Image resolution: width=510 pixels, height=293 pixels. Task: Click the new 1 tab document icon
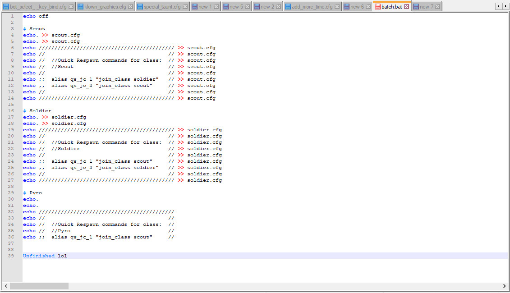pyautogui.click(x=195, y=6)
